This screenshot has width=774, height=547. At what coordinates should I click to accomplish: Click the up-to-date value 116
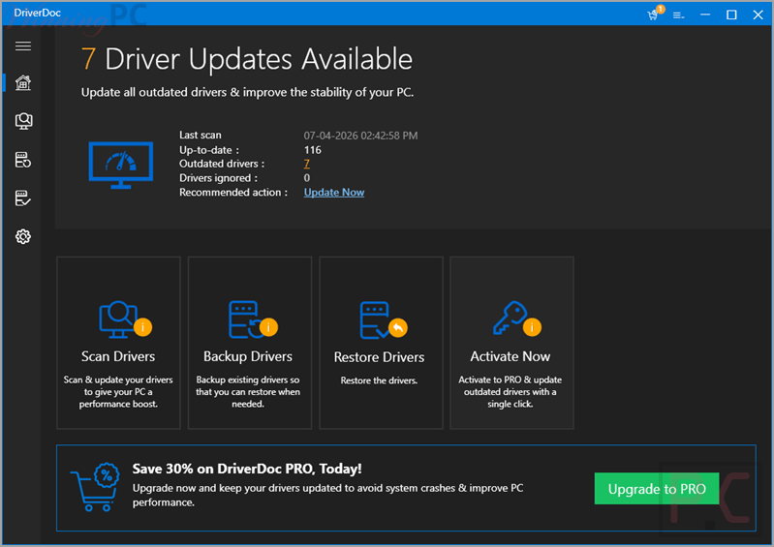pyautogui.click(x=313, y=150)
